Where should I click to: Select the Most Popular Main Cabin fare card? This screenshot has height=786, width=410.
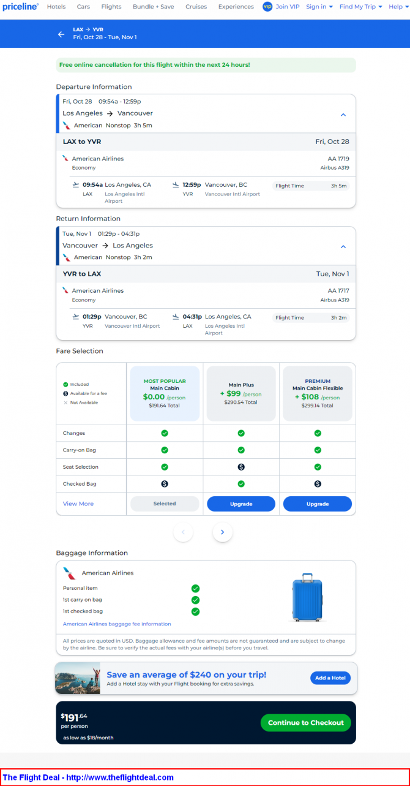tap(165, 393)
